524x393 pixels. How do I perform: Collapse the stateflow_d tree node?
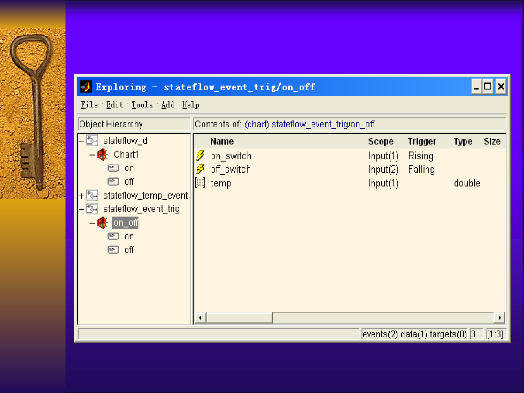(82, 141)
